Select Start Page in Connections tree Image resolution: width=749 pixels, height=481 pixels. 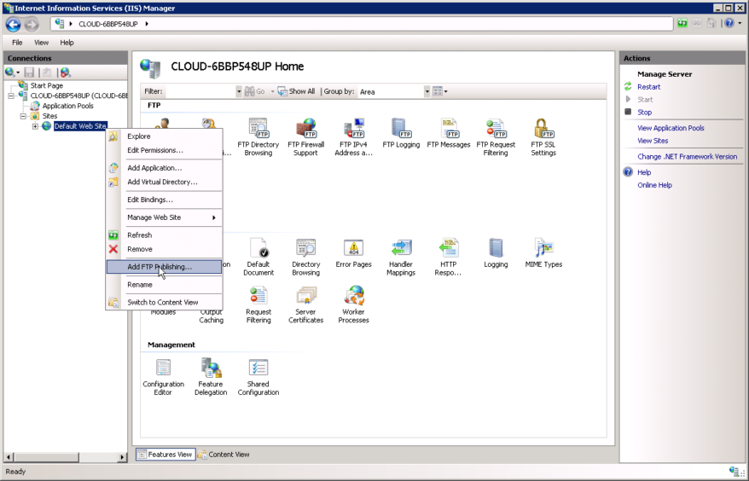point(46,85)
